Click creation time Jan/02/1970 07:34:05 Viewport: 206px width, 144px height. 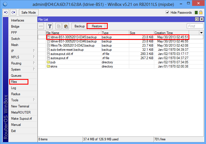click(173, 62)
